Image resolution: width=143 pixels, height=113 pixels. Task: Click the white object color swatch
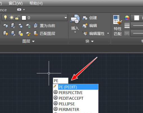tap(137, 18)
